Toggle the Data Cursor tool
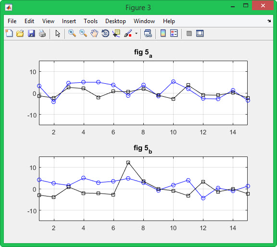Screen dimensions: 277x247 [116, 33]
